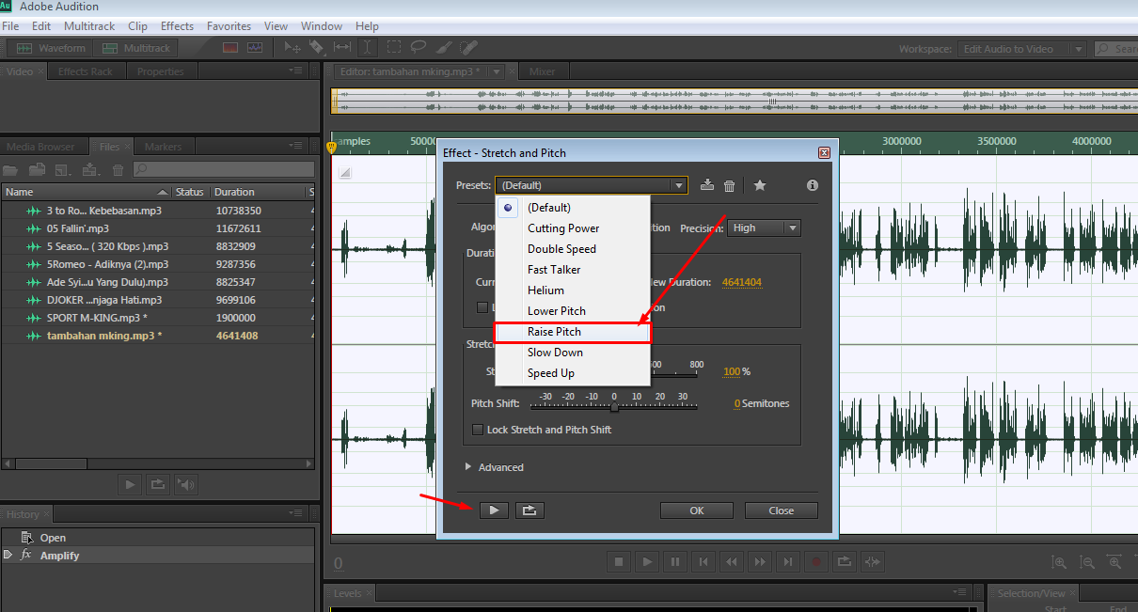Click Open File icon in Files panel

click(x=11, y=170)
